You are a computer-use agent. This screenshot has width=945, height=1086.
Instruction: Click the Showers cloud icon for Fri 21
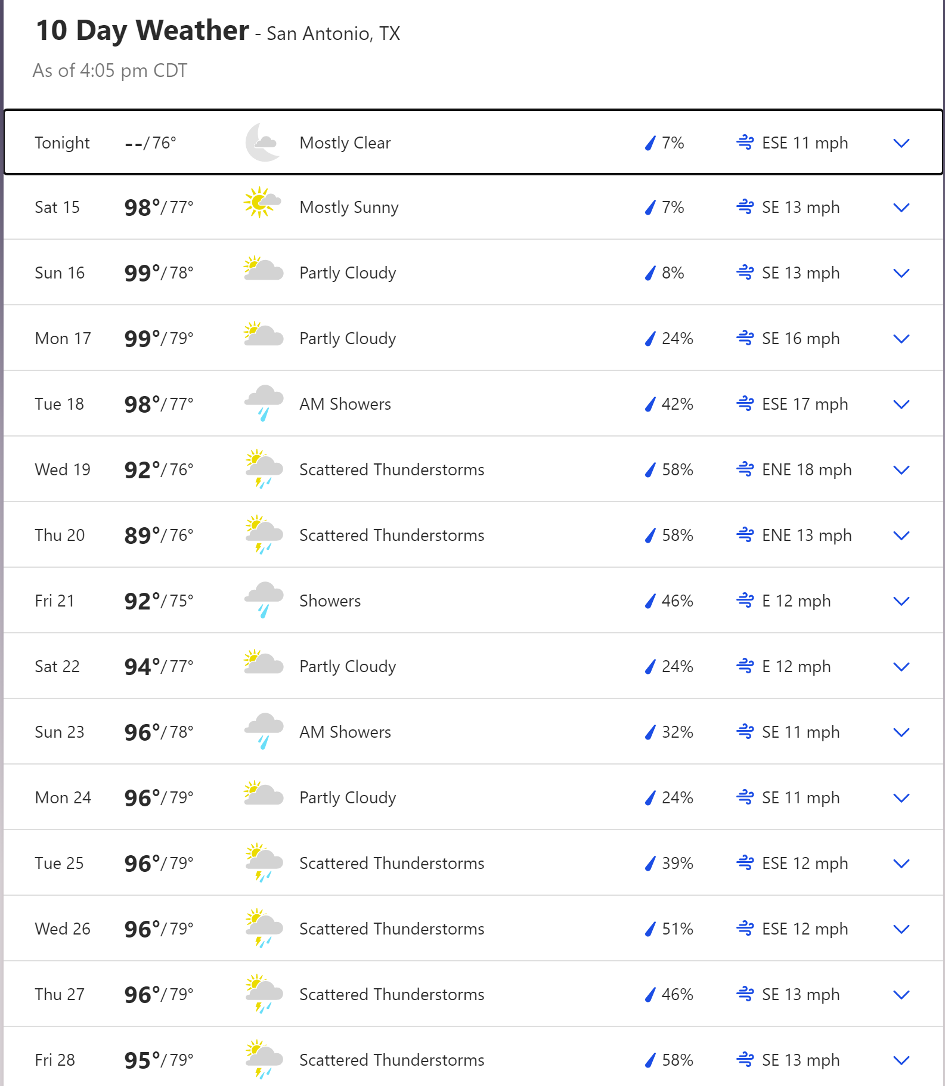tap(264, 600)
